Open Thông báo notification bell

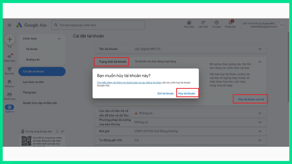[x=230, y=22]
